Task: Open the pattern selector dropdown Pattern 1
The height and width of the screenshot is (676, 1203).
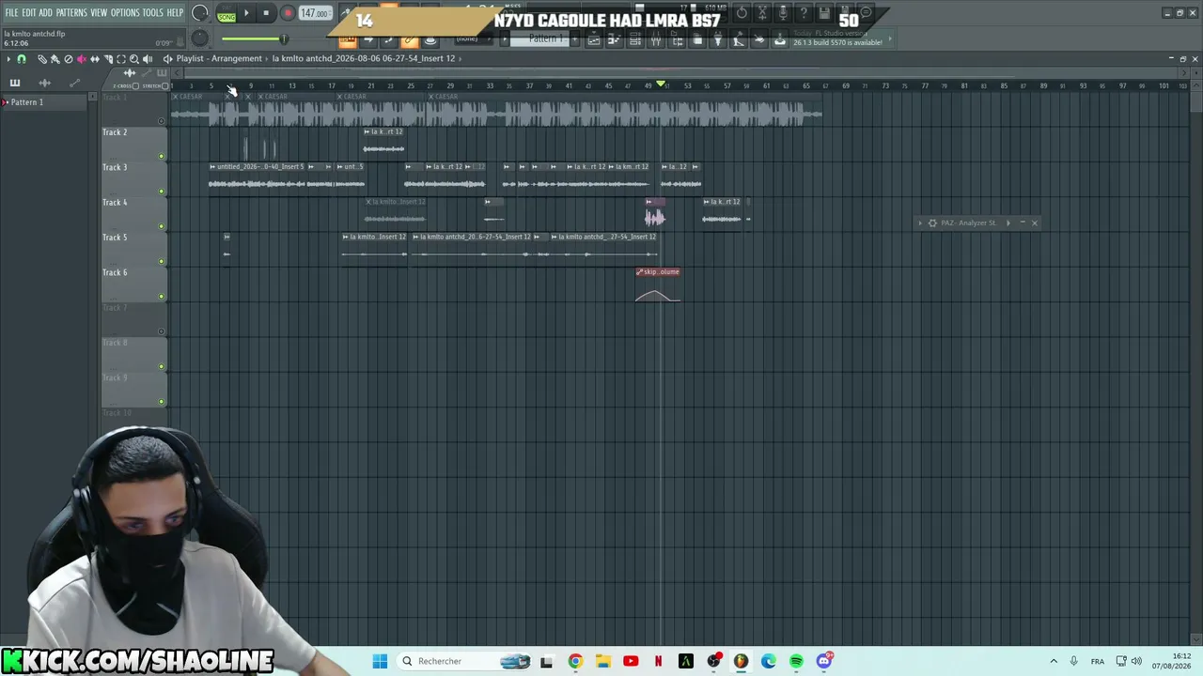Action: tap(540, 38)
